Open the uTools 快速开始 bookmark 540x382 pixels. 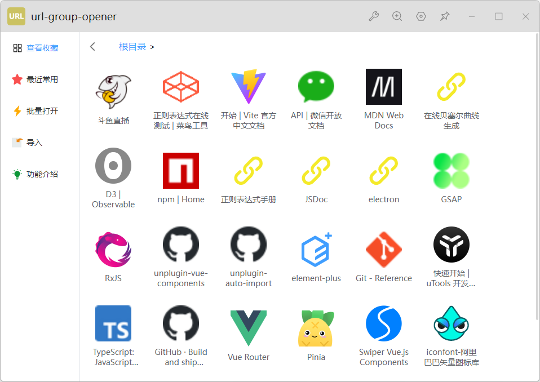451,245
